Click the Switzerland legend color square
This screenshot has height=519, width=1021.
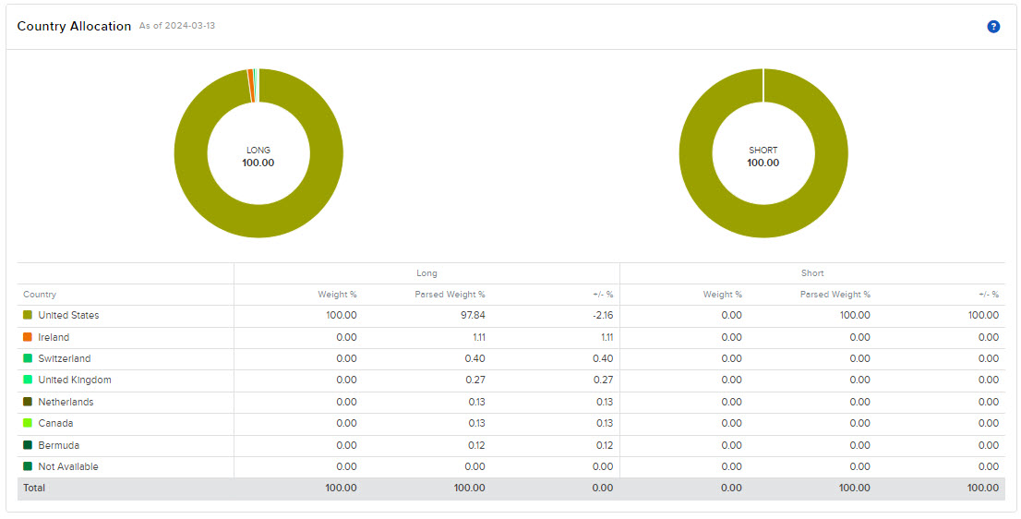point(28,358)
